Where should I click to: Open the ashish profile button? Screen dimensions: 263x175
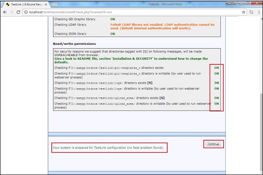(x=231, y=3)
